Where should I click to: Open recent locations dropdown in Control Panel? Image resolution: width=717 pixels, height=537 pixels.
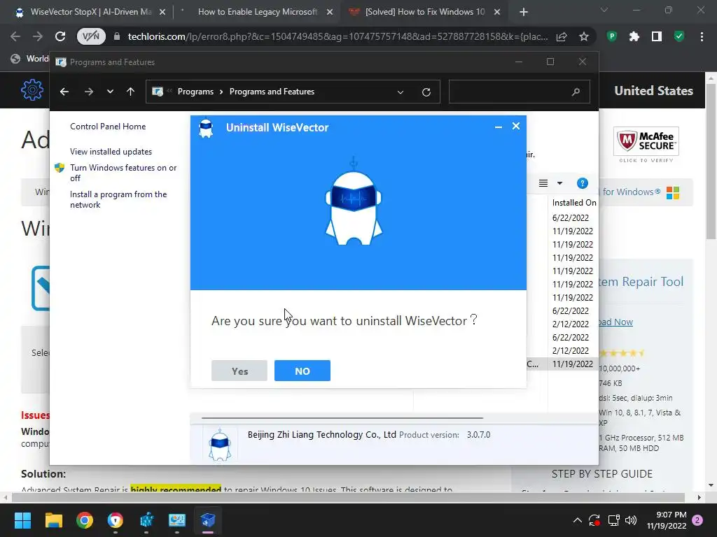click(110, 92)
